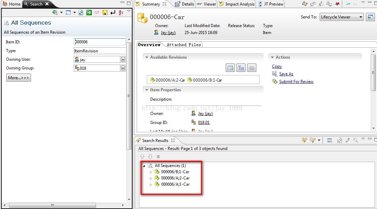This screenshot has height=209, width=377.
Task: Click the results table view icon
Action: click(x=330, y=140)
